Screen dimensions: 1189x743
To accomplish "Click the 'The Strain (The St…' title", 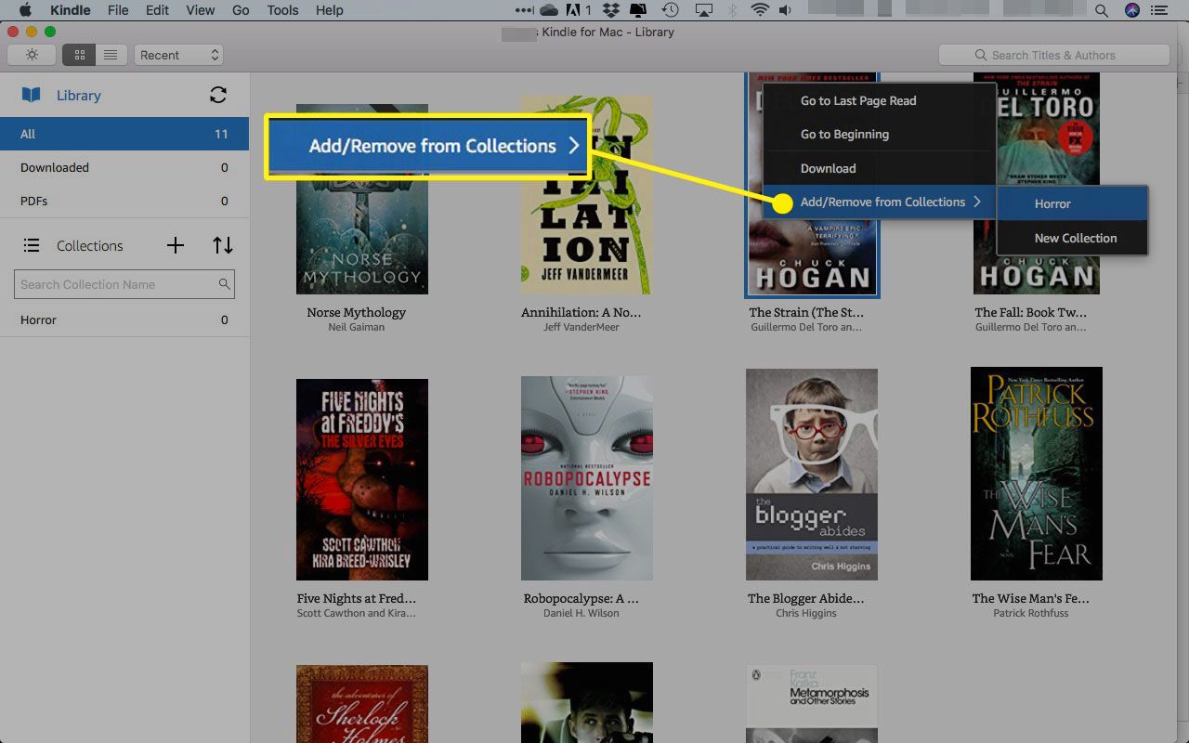I will (806, 312).
